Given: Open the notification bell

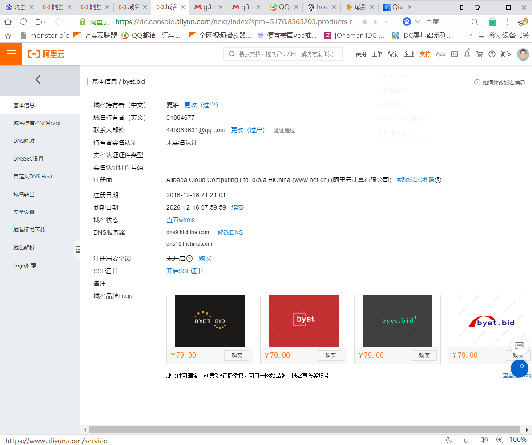Looking at the screenshot, I should tap(467, 54).
